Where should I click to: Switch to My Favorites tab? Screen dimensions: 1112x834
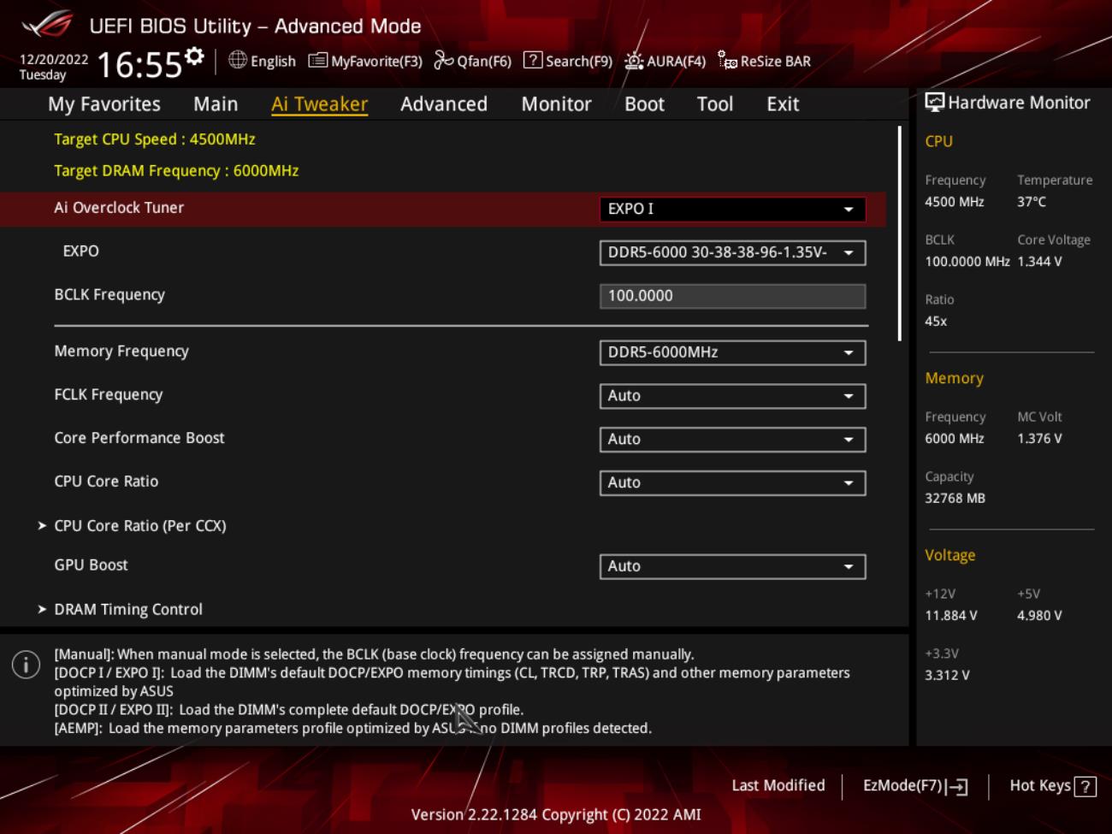[104, 104]
